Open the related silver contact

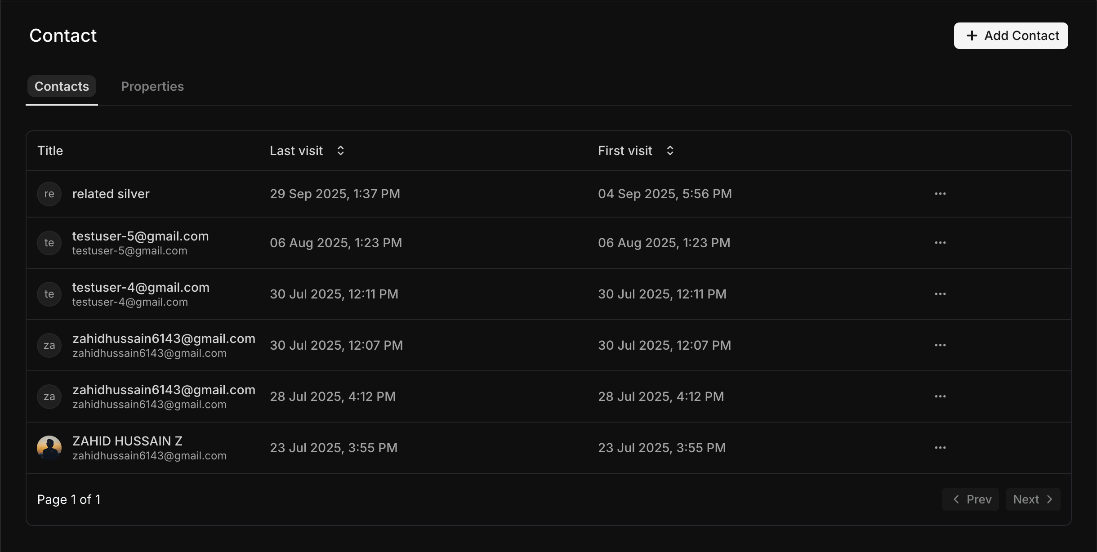pyautogui.click(x=111, y=194)
